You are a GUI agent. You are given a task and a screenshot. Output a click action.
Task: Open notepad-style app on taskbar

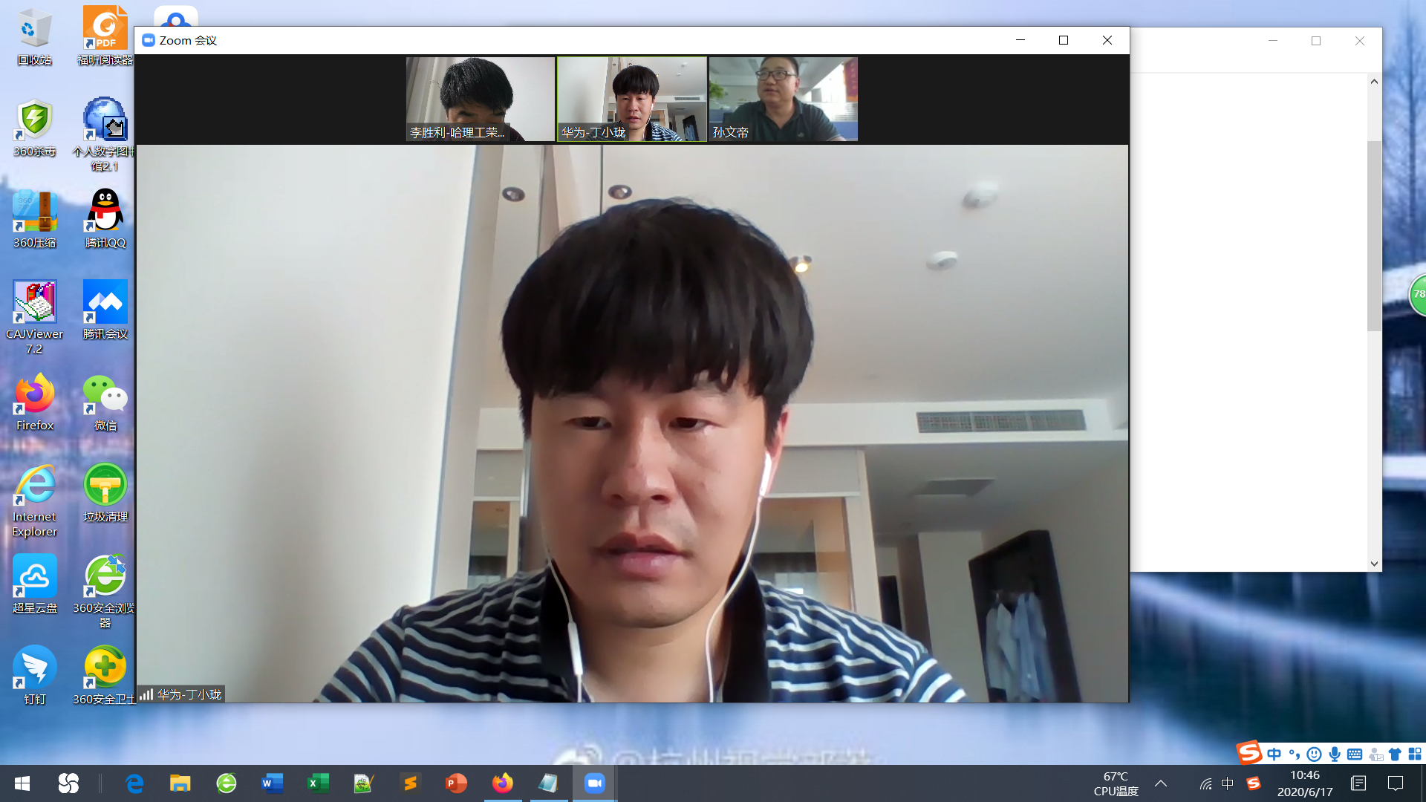tap(548, 783)
